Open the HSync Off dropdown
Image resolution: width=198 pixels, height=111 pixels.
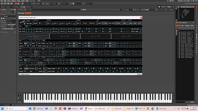pos(112,43)
